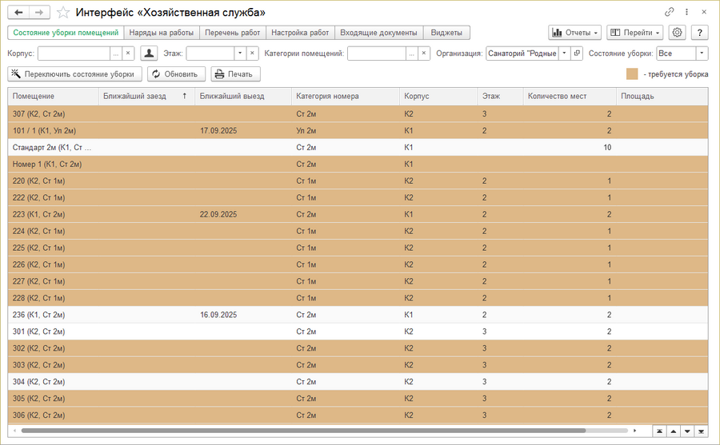Click the Обновить refresh button
The image size is (720, 445).
click(x=175, y=74)
